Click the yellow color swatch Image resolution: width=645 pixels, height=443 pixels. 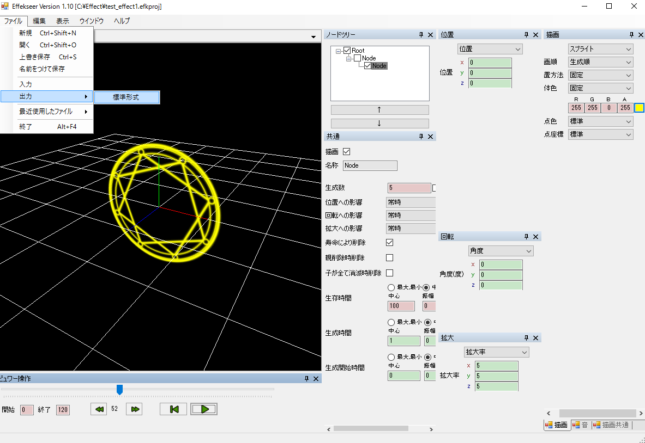point(639,108)
